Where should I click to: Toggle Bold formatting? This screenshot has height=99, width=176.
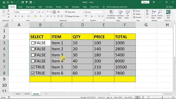click(16, 16)
